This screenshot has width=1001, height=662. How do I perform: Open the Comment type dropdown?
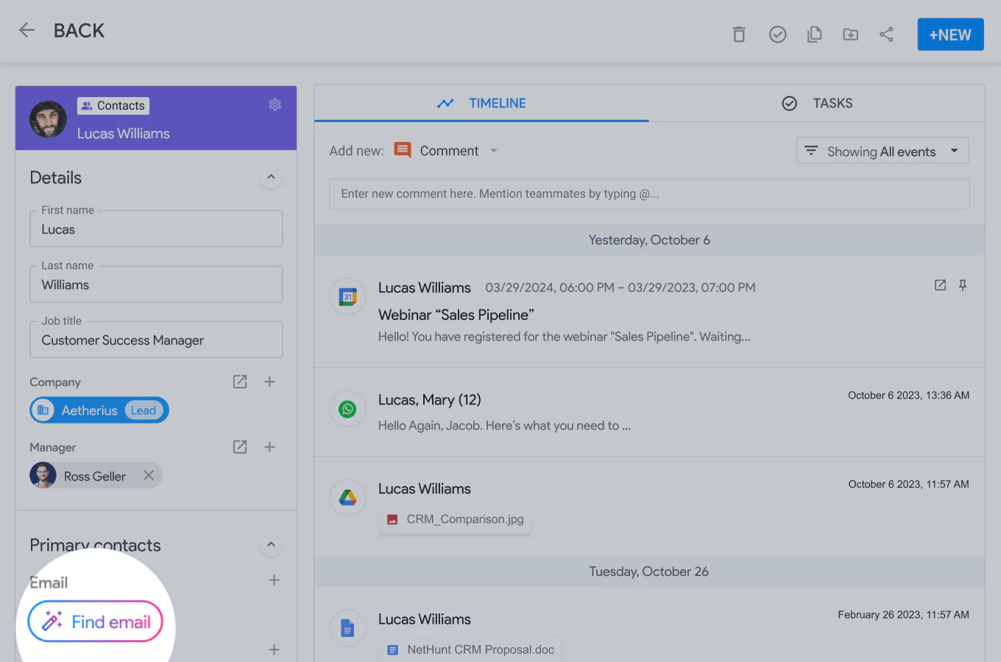[x=493, y=150]
